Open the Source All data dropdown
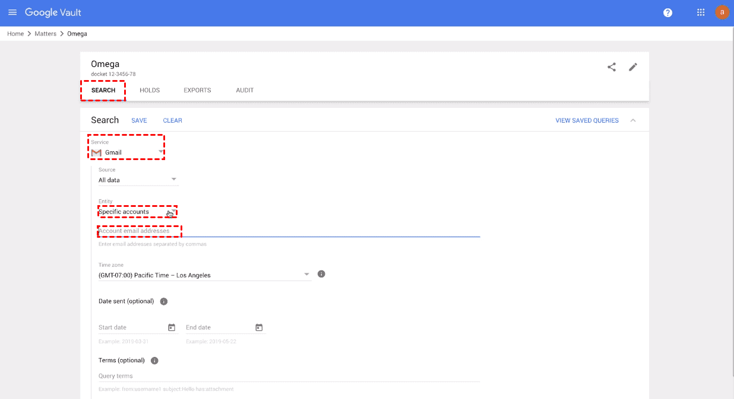734x399 pixels. click(138, 180)
